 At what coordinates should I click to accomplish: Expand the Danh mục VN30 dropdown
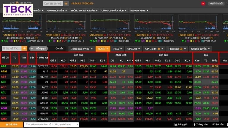click(x=81, y=49)
